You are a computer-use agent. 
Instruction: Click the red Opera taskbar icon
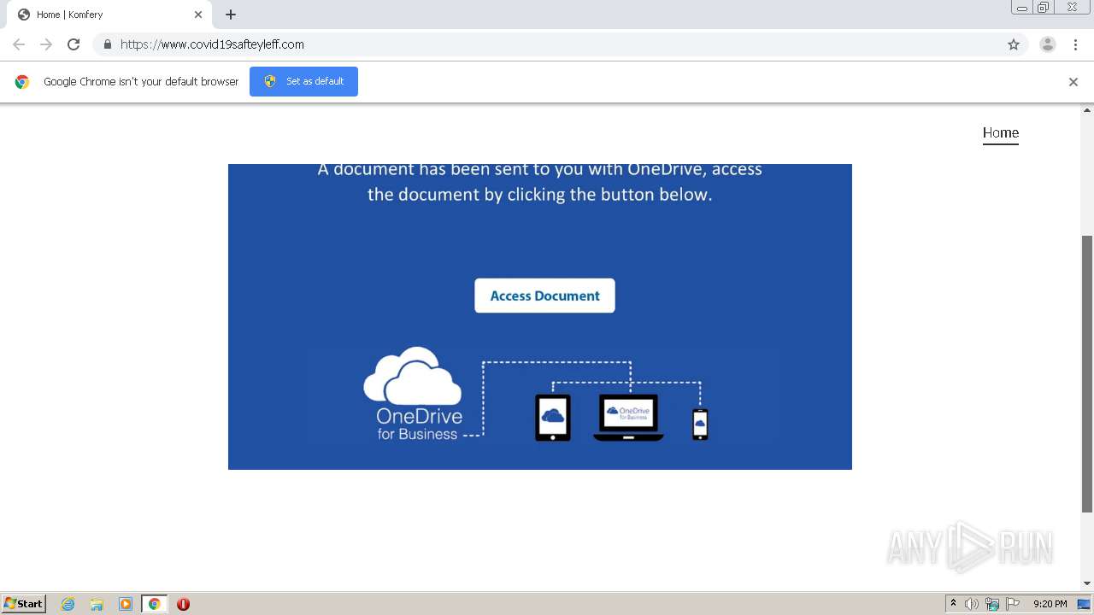click(x=183, y=604)
